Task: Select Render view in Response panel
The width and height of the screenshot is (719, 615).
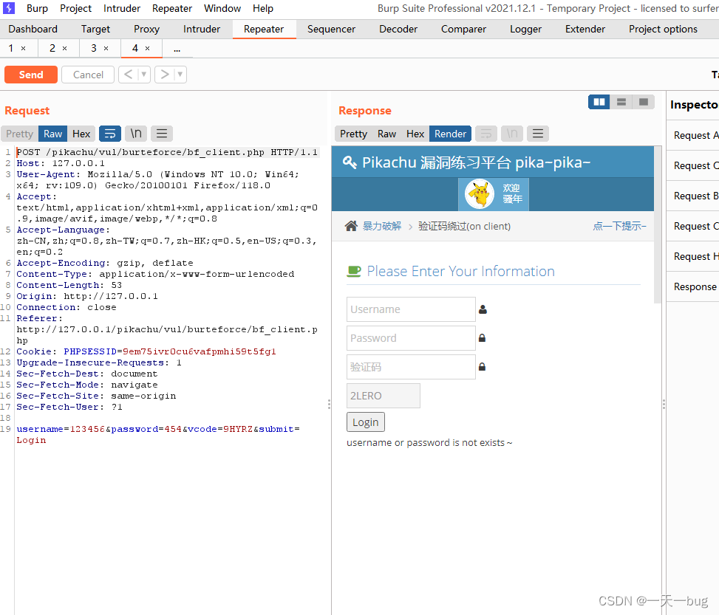Action: 450,134
